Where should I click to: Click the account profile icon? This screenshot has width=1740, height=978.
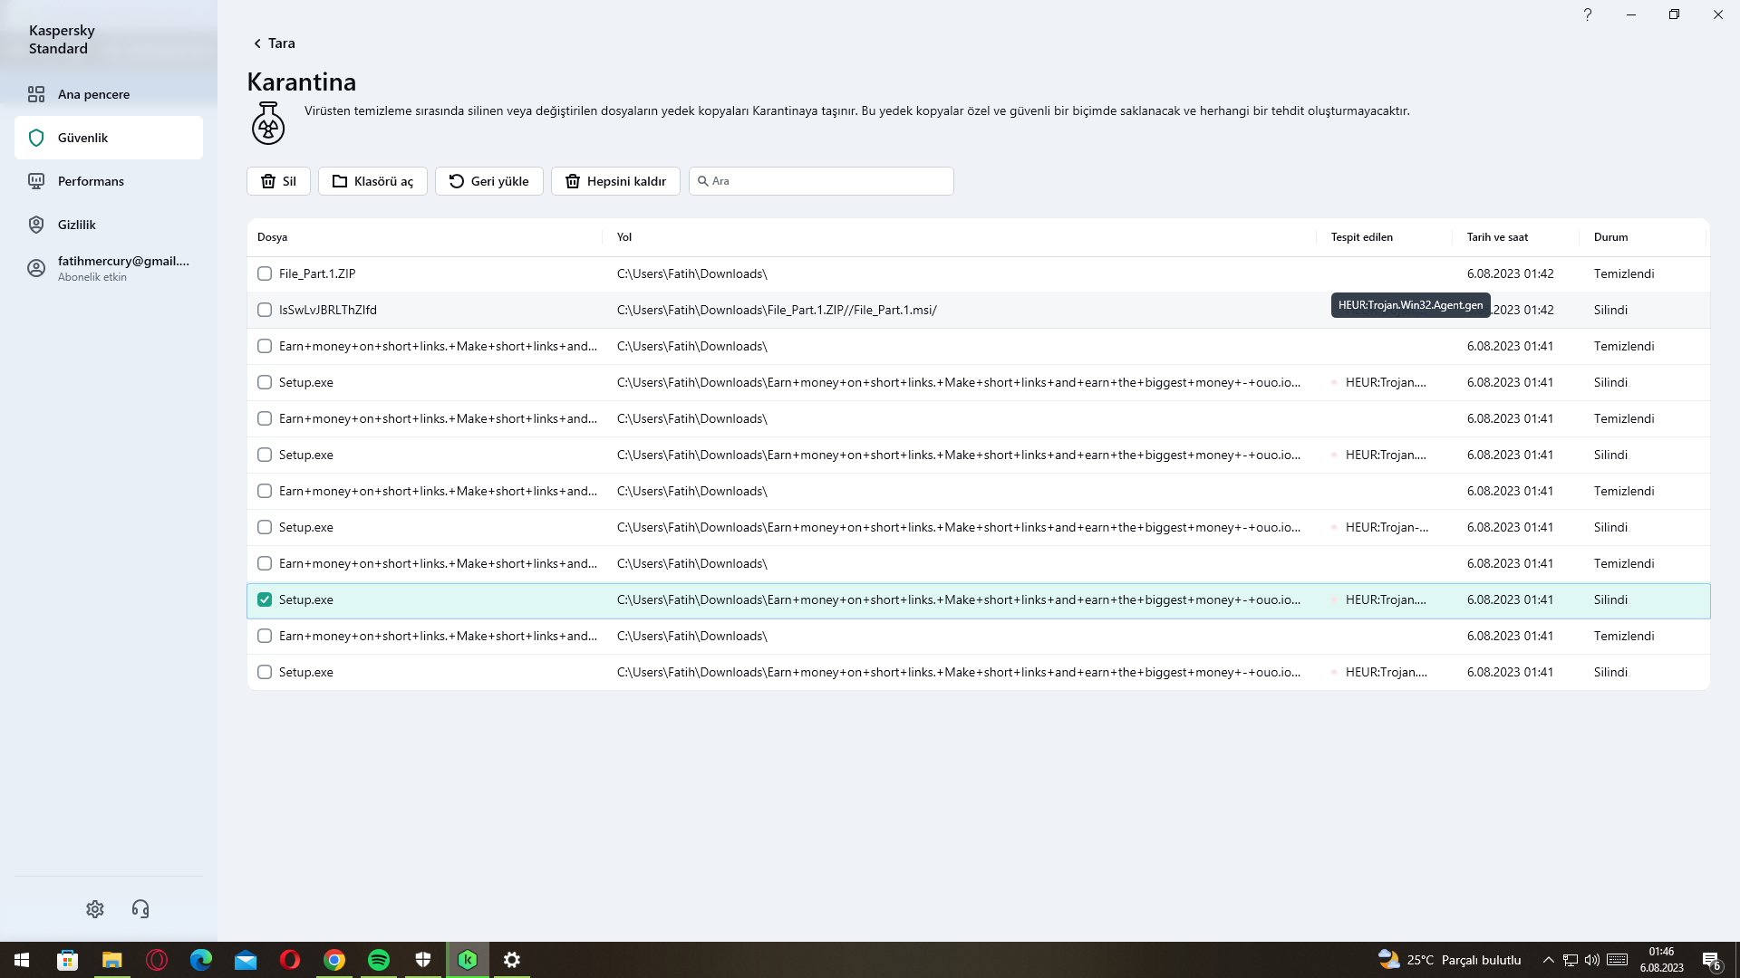click(36, 268)
